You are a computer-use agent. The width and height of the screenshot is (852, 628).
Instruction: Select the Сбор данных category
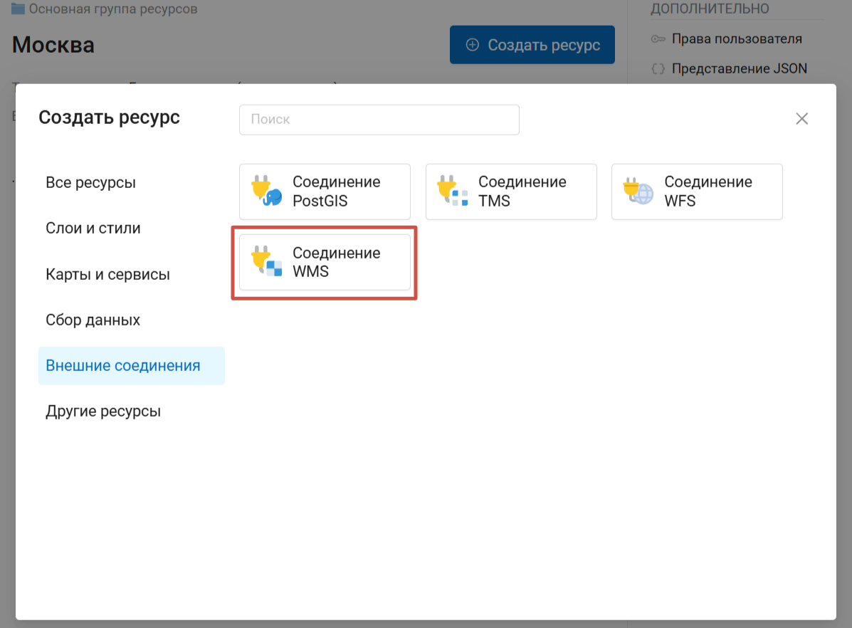coord(93,320)
